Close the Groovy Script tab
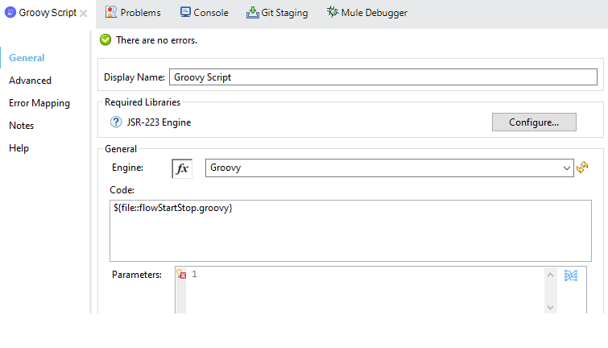The width and height of the screenshot is (608, 348). point(84,13)
